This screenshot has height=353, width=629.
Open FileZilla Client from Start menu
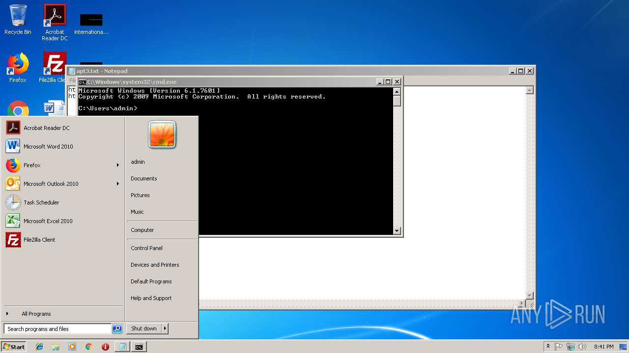pos(62,240)
